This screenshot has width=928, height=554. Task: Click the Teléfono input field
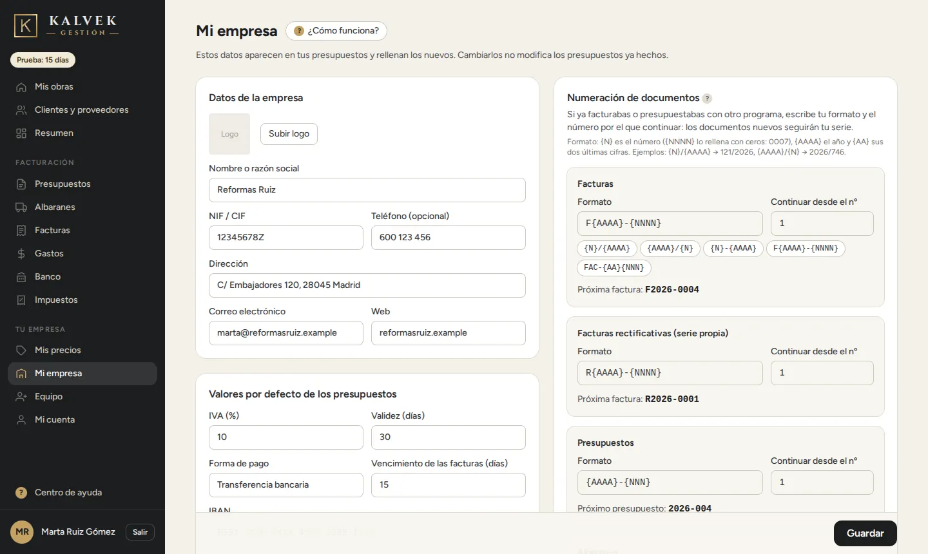click(449, 238)
